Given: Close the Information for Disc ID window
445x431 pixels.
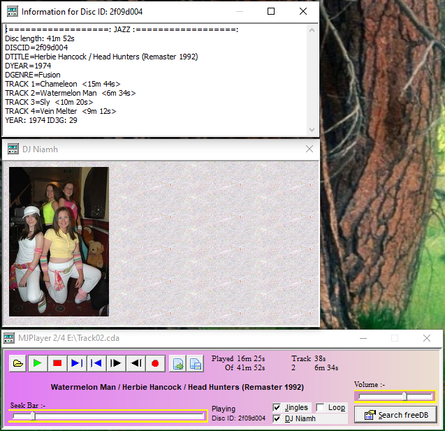Looking at the screenshot, I should coord(303,11).
